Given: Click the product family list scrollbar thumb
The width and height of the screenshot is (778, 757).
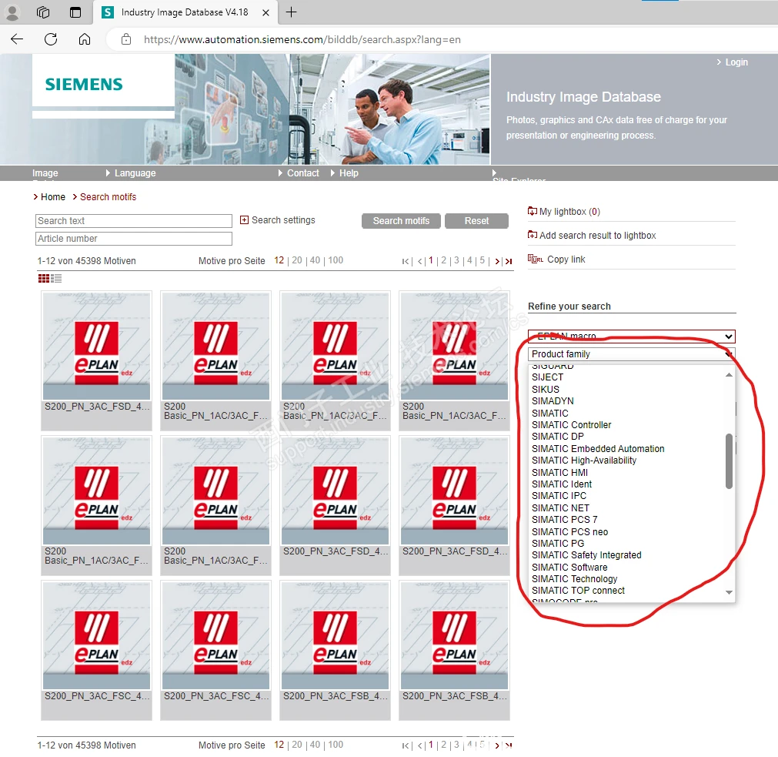Looking at the screenshot, I should (x=729, y=461).
